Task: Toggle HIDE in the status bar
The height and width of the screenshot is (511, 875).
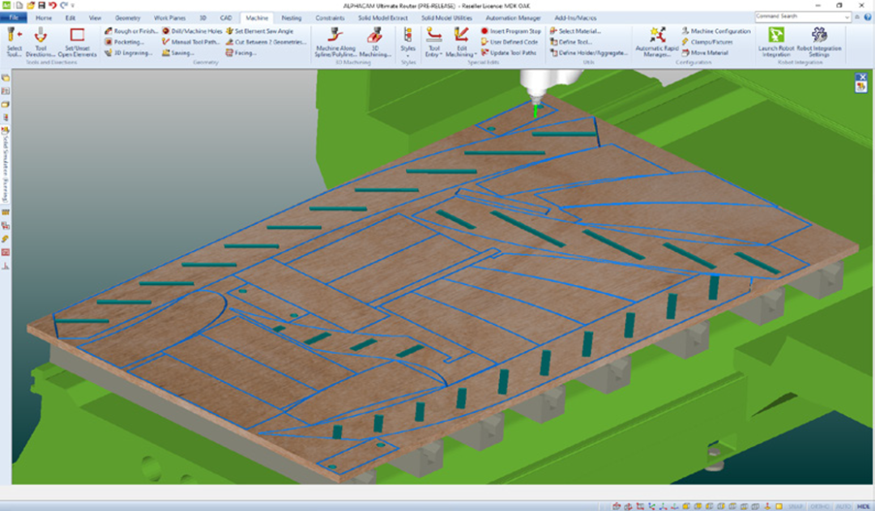Action: tap(863, 505)
